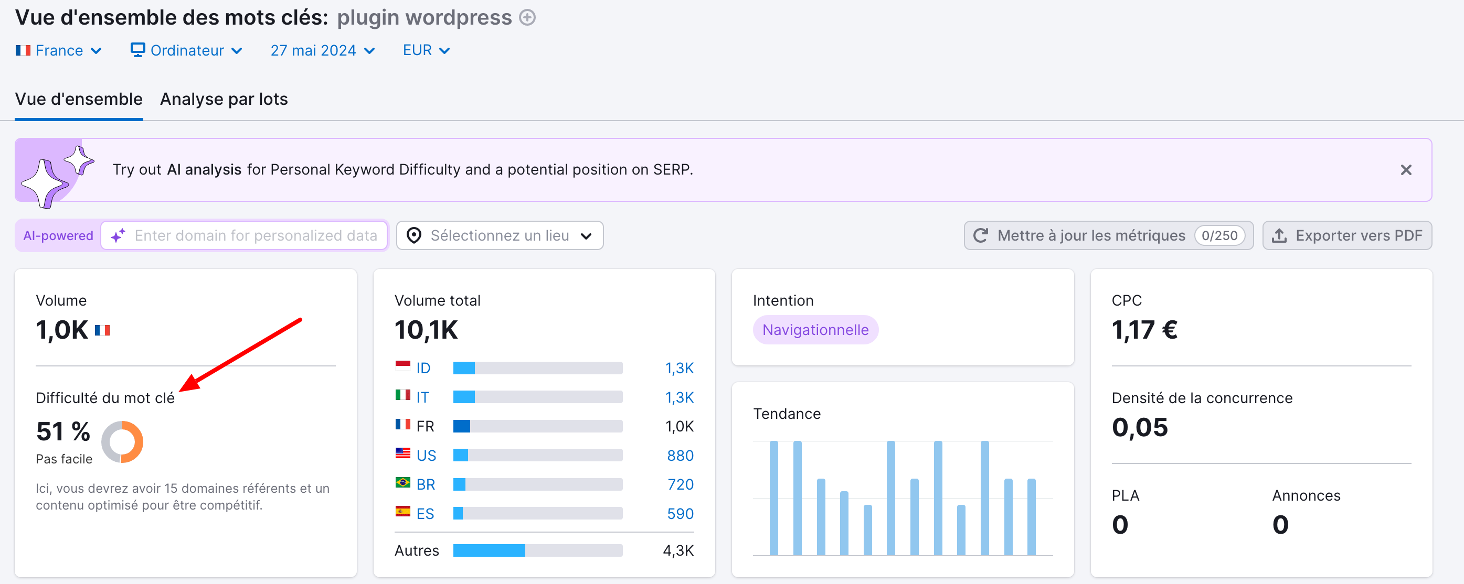The width and height of the screenshot is (1464, 584).
Task: Click the PLA value 0
Action: (1120, 524)
